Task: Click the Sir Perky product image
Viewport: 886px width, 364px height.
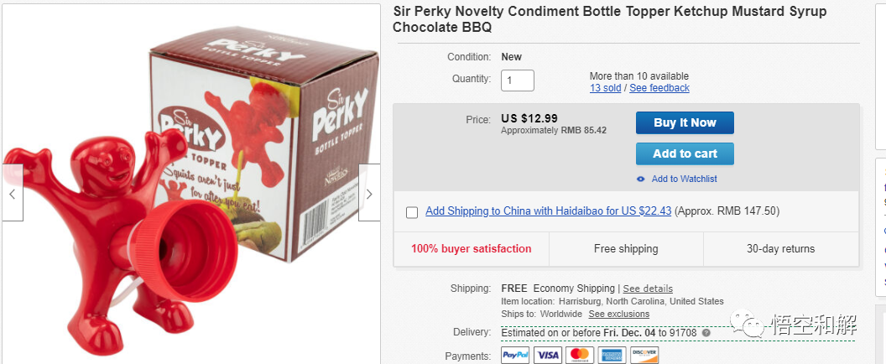Action: click(x=191, y=185)
